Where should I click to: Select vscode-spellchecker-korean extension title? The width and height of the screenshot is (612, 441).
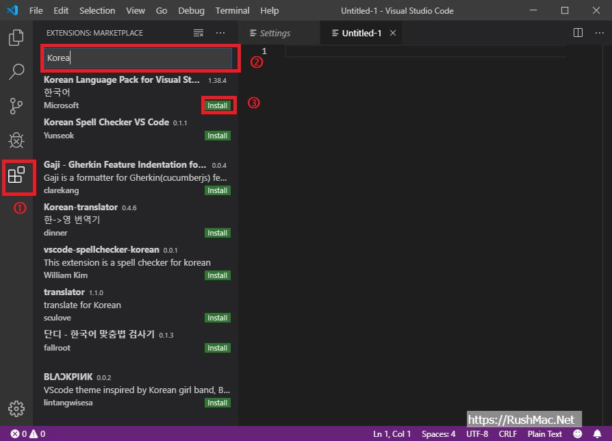click(x=101, y=250)
